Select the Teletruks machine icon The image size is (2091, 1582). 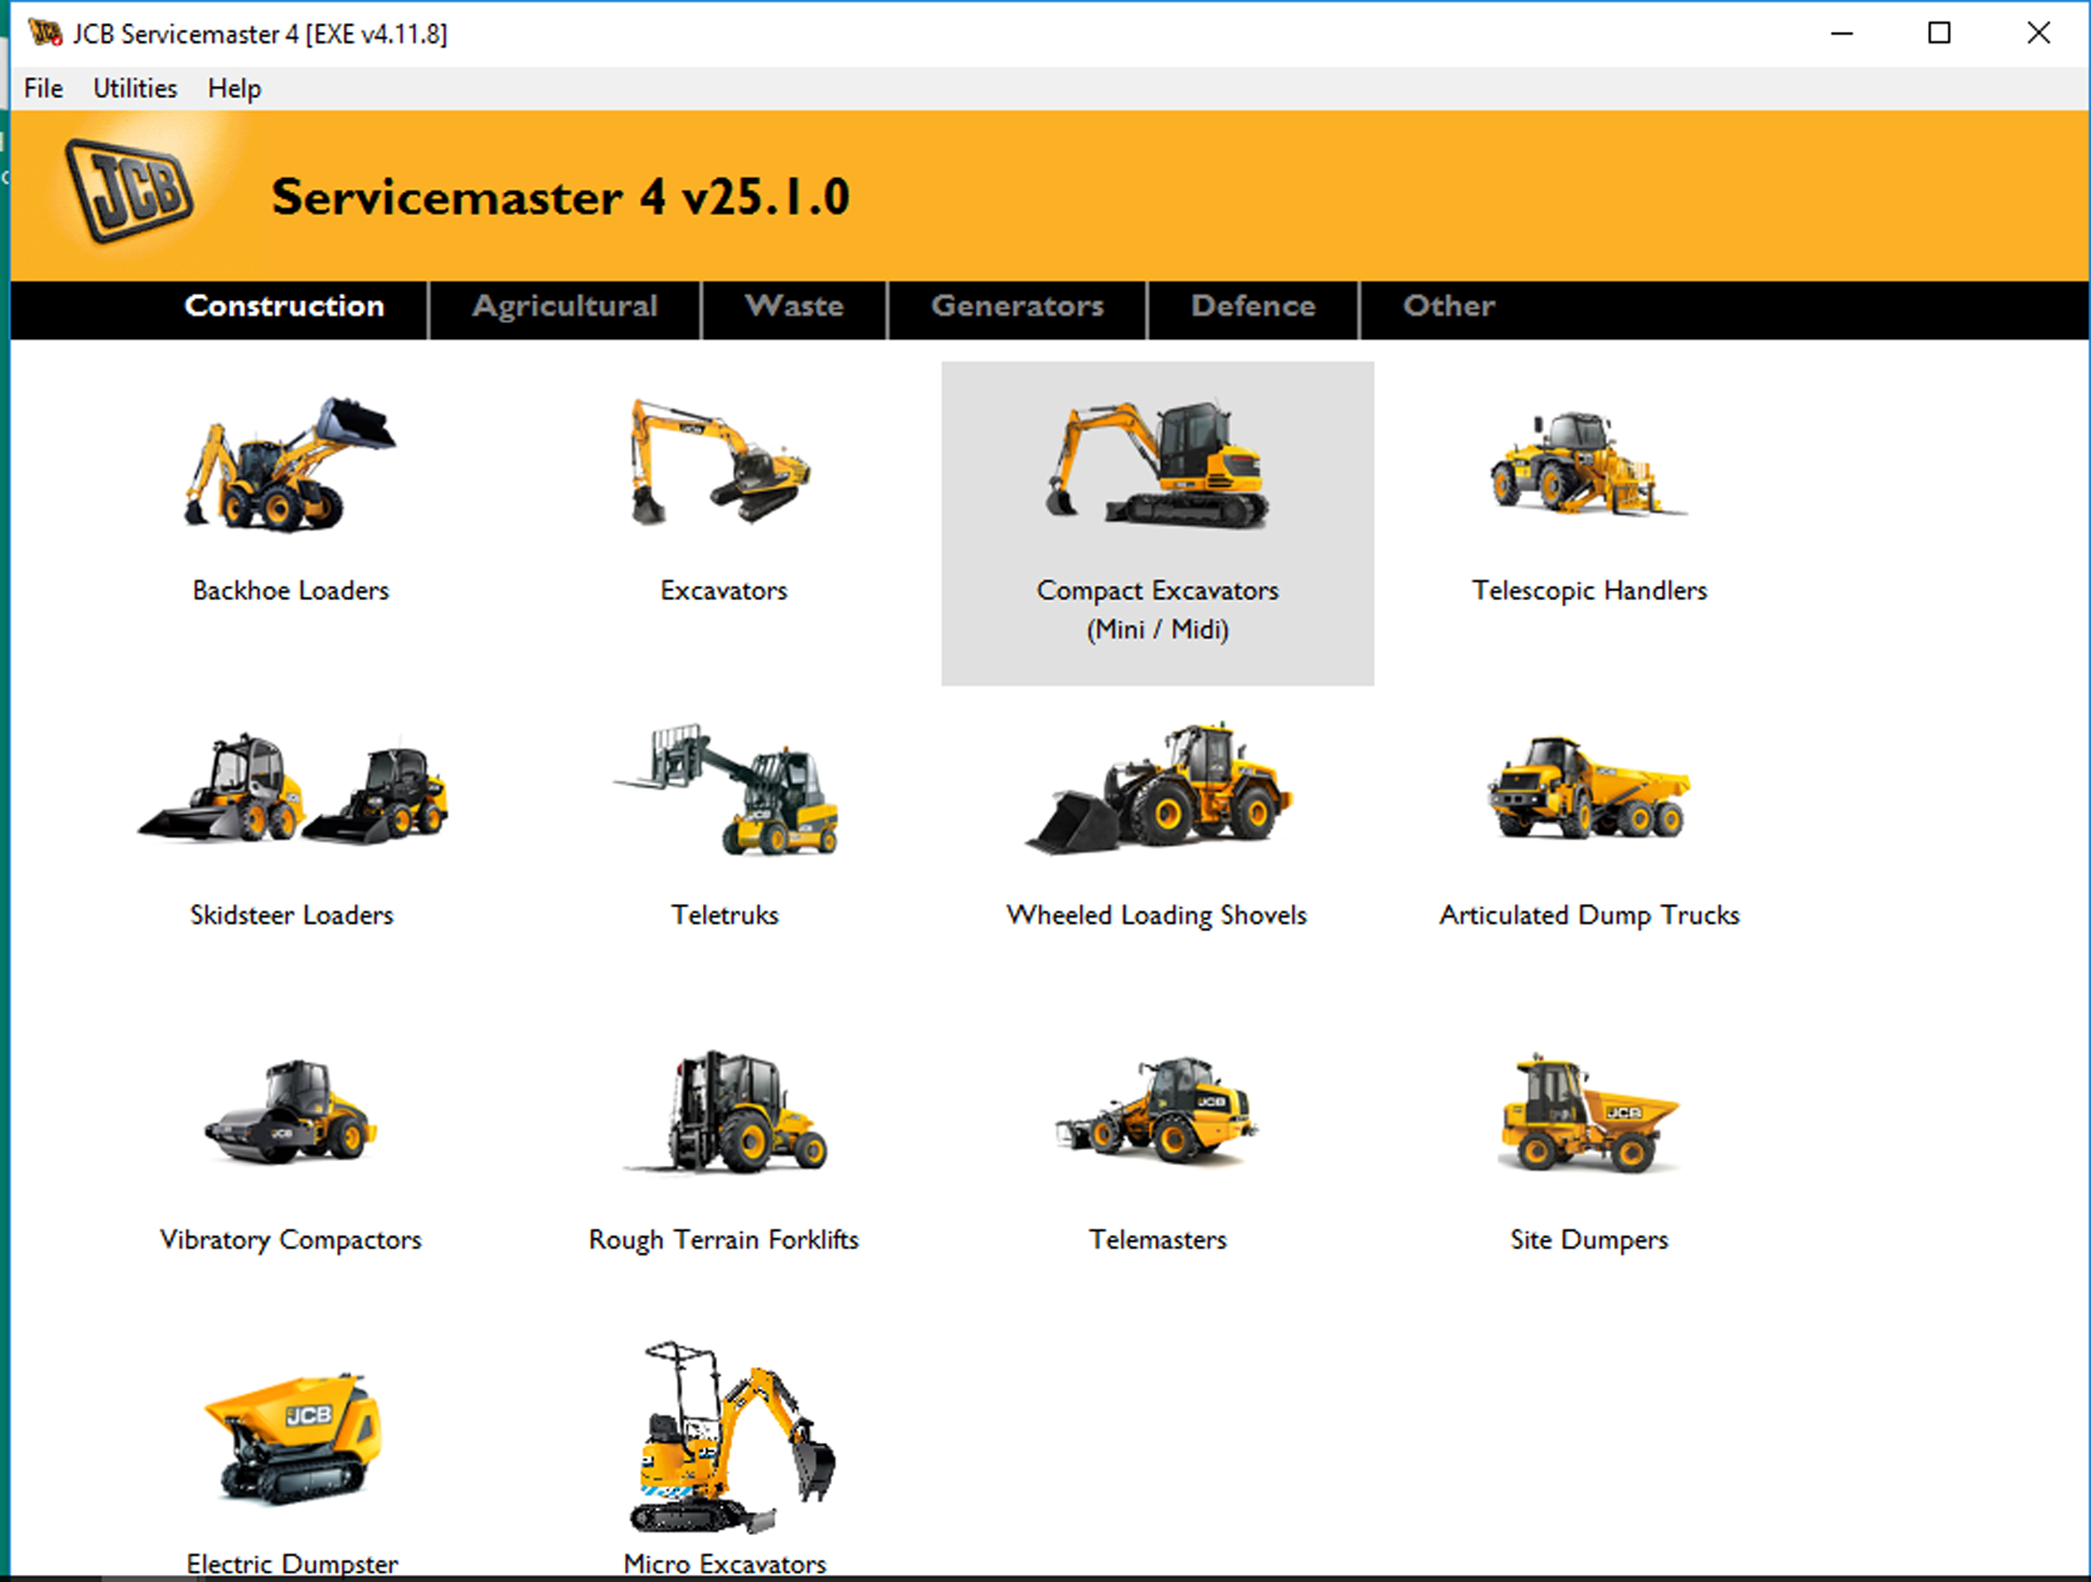pyautogui.click(x=725, y=790)
